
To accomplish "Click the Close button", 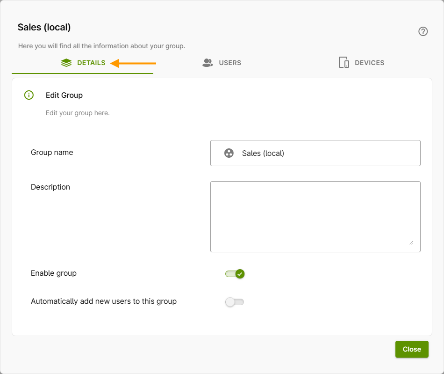I will pyautogui.click(x=412, y=349).
